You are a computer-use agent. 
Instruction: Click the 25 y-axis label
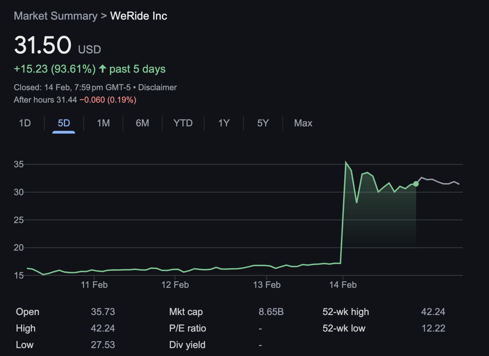pyautogui.click(x=19, y=220)
